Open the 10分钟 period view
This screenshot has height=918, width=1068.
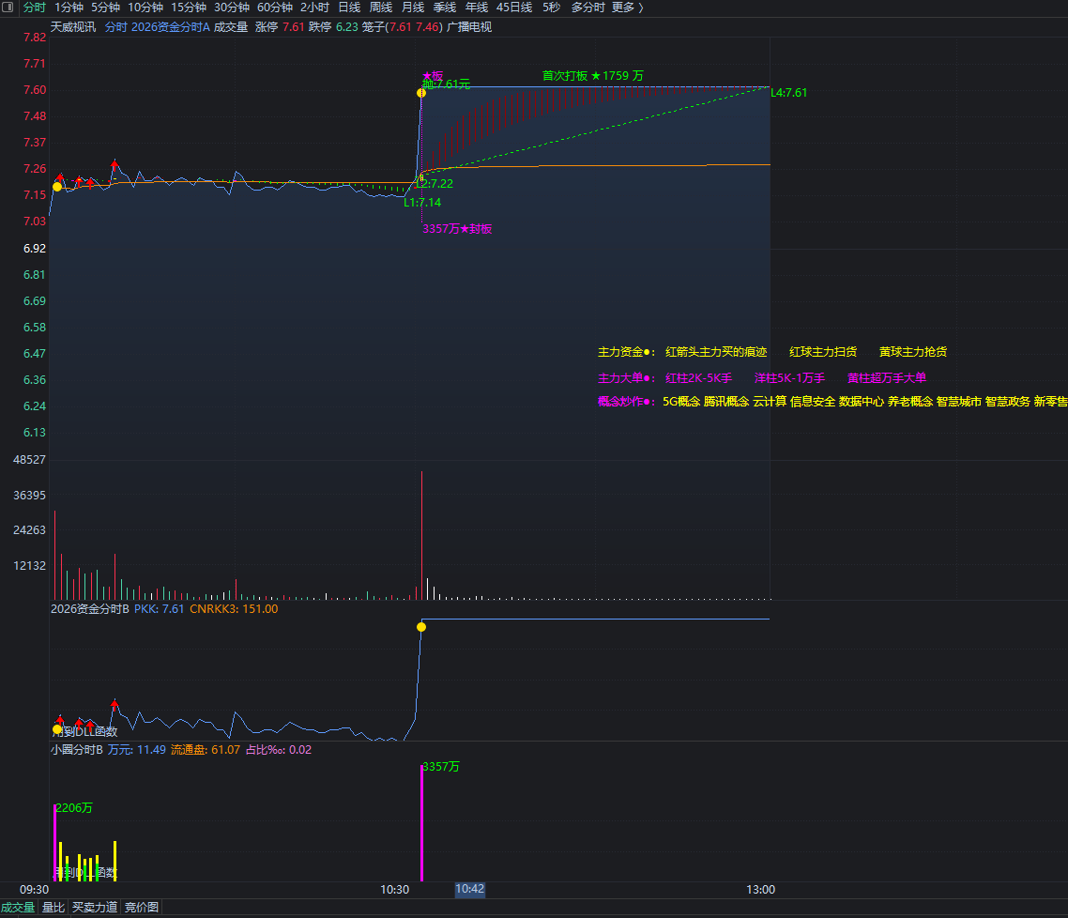tap(145, 8)
